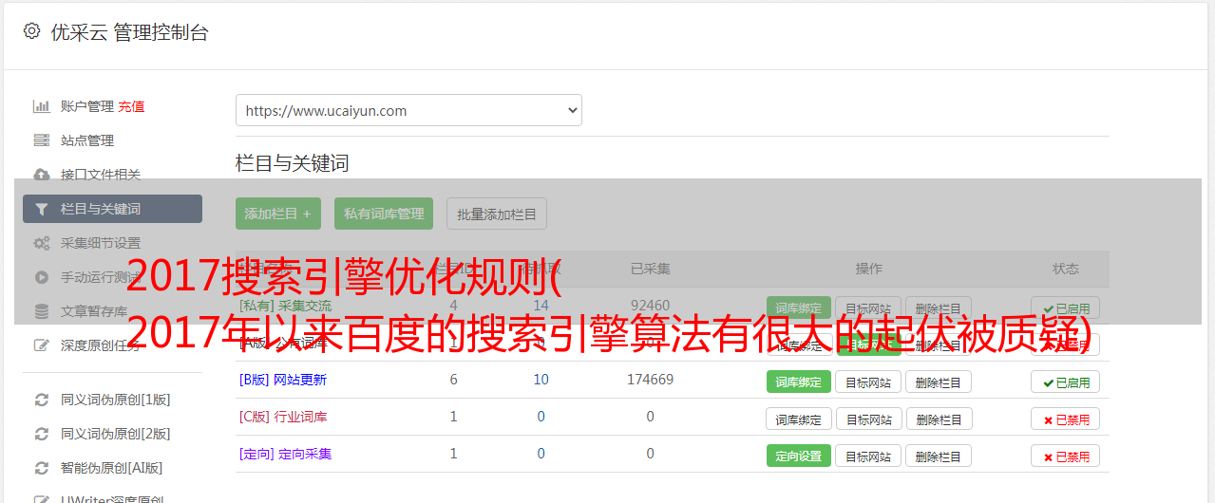
Task: Toggle 已启用 status for 采集交流
Action: coord(1066,307)
